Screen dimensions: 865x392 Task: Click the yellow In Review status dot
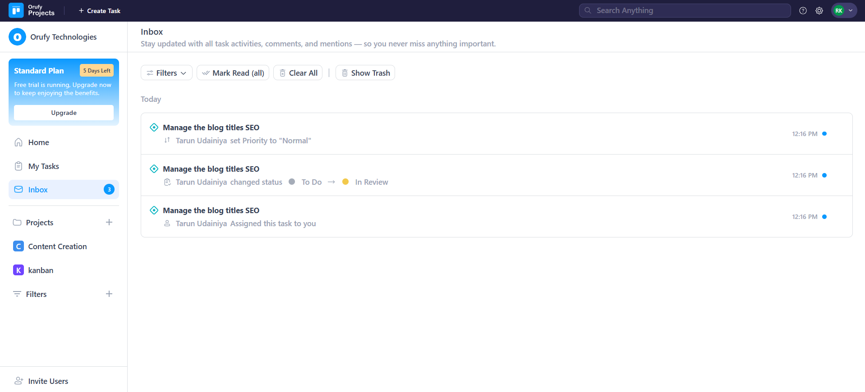click(x=345, y=182)
